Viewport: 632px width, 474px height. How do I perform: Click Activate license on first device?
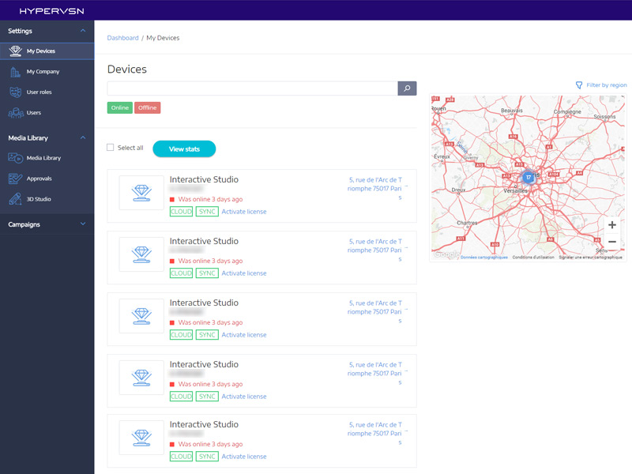pyautogui.click(x=244, y=212)
